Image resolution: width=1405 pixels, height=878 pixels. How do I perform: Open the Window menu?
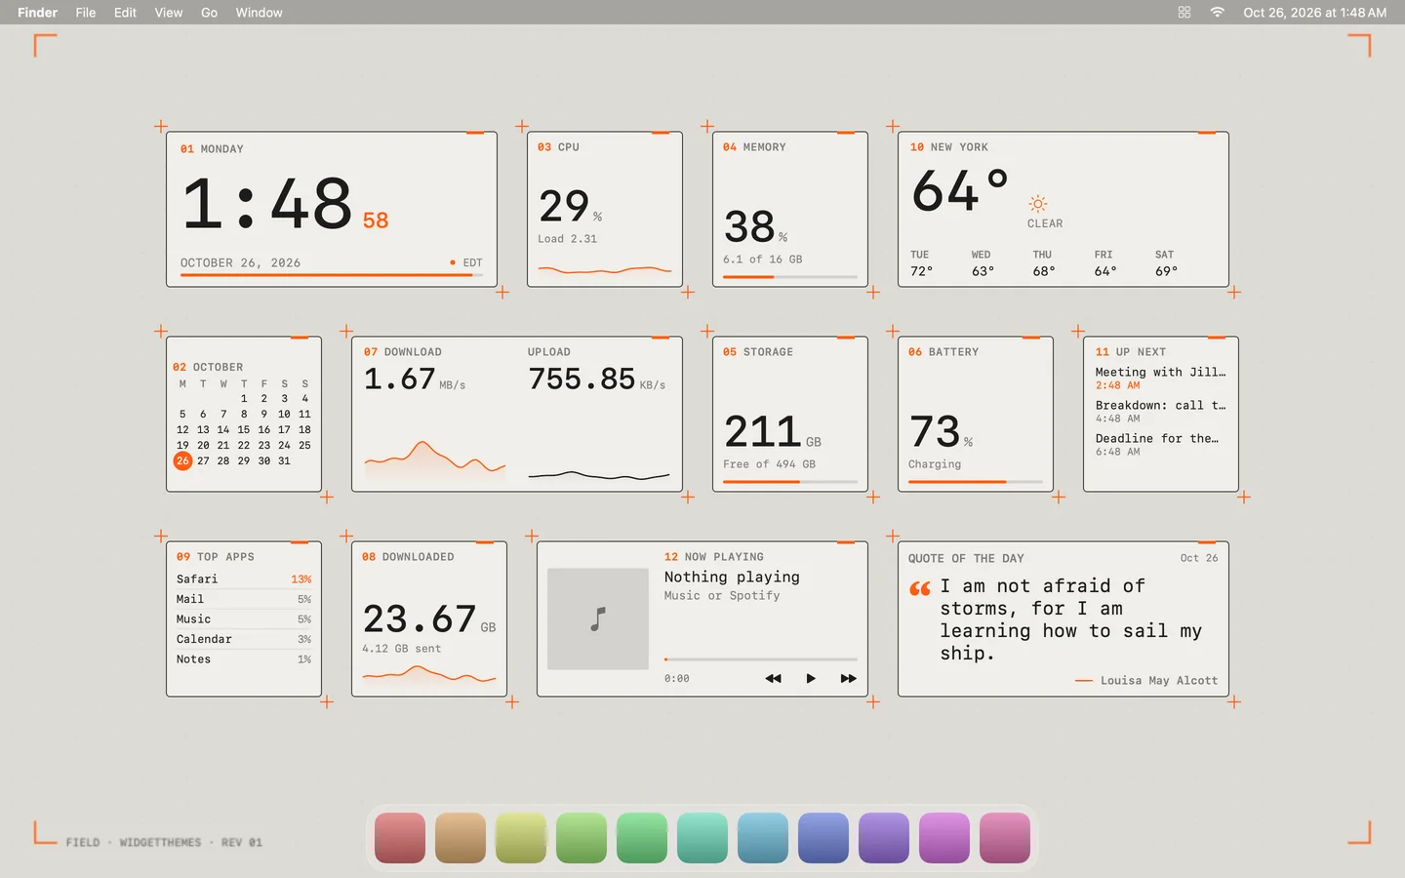259,13
